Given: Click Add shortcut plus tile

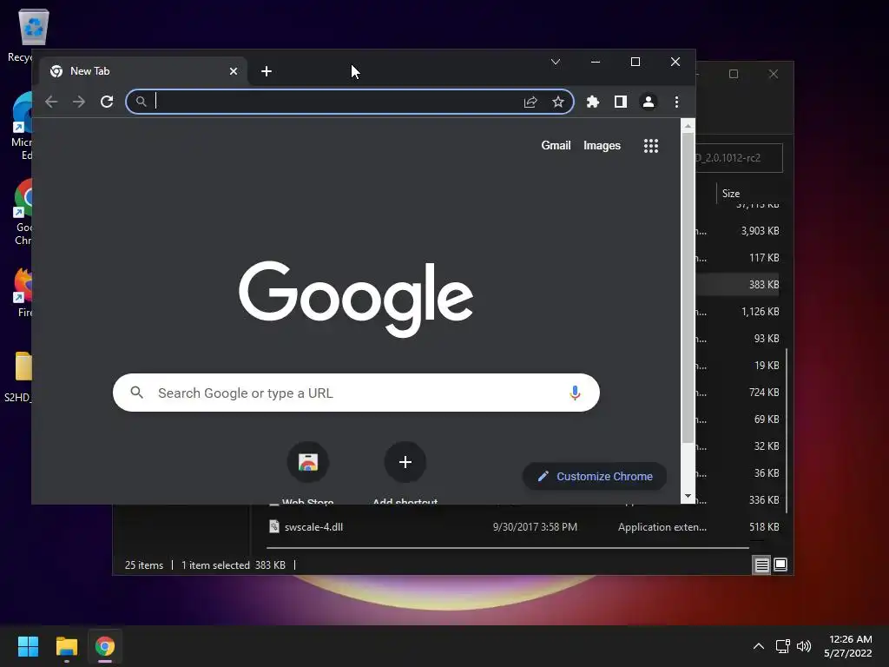Looking at the screenshot, I should [x=405, y=462].
